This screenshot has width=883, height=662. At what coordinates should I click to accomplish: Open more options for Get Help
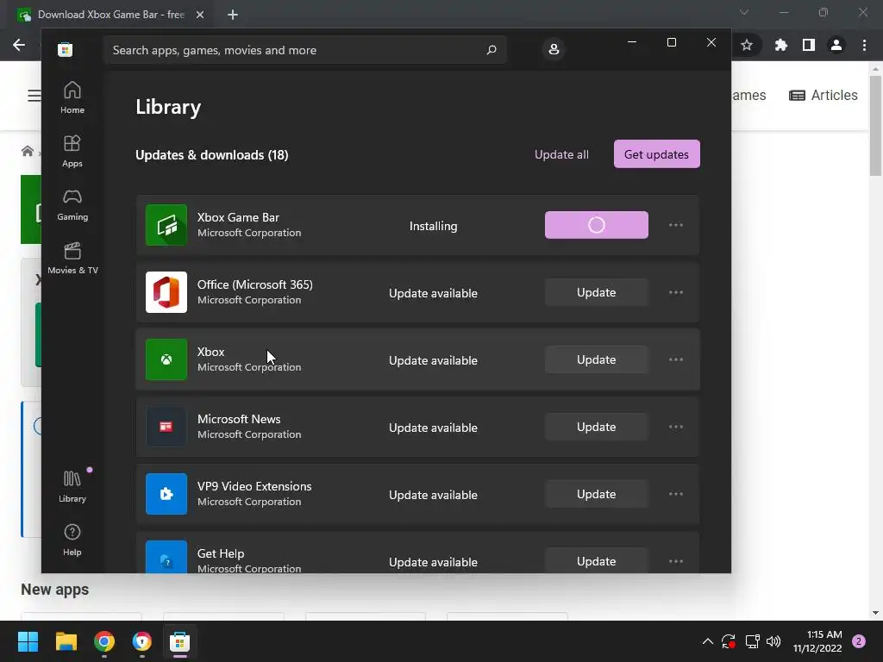676,561
